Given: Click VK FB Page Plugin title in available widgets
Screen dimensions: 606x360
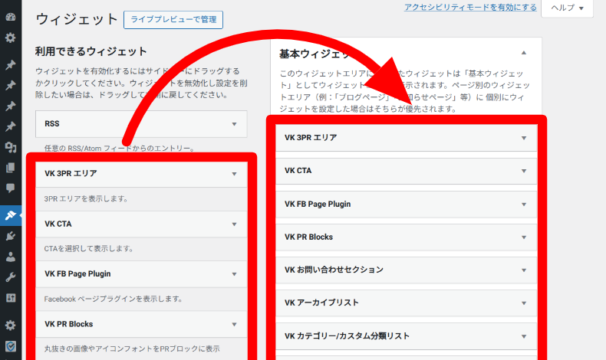Looking at the screenshot, I should pyautogui.click(x=77, y=273).
